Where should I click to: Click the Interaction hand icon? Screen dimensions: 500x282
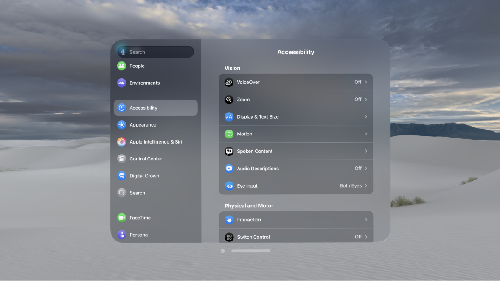click(229, 220)
